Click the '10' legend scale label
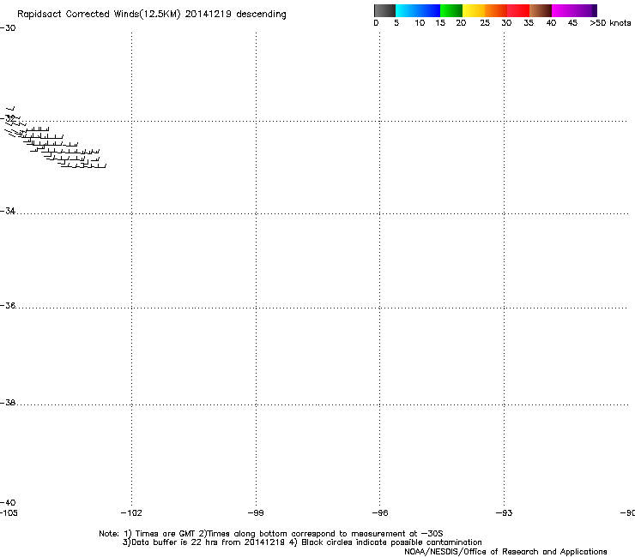This screenshot has height=557, width=635. pos(420,23)
